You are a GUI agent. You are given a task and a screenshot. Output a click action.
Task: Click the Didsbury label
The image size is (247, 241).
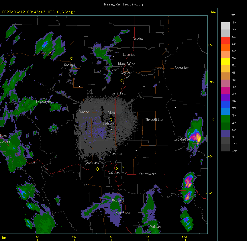pos(110,123)
